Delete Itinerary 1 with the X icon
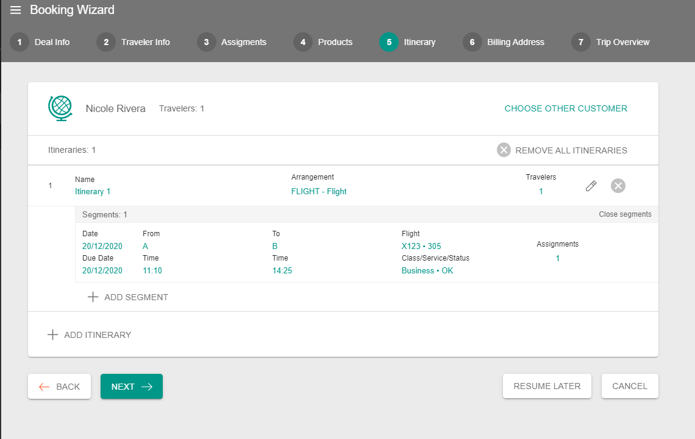 [618, 186]
